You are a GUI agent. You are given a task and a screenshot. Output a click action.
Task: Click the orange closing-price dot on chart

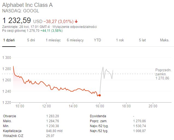coord(99,95)
